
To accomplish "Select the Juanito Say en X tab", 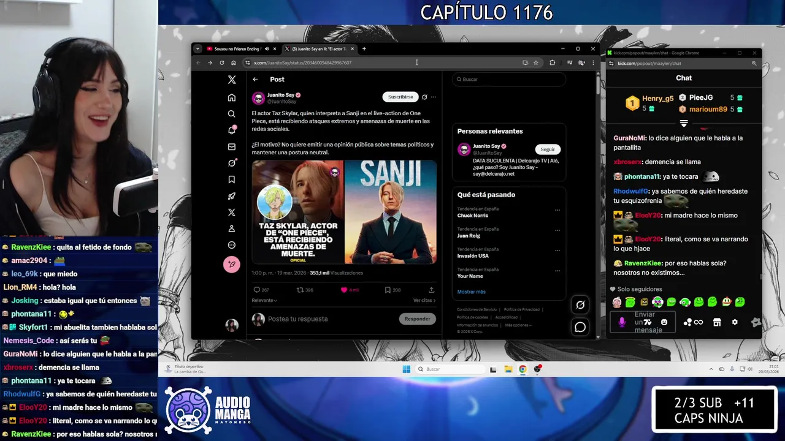I will (319, 49).
